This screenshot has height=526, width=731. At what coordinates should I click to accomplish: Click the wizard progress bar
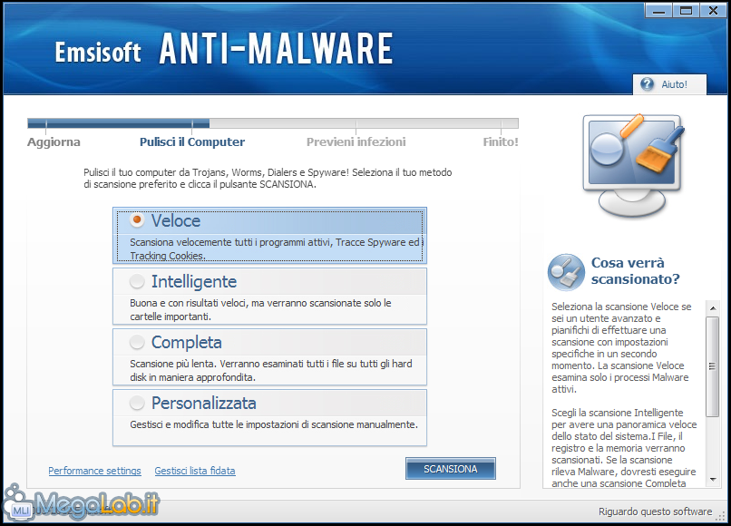[273, 123]
